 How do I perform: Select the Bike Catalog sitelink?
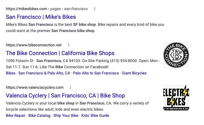39,115
